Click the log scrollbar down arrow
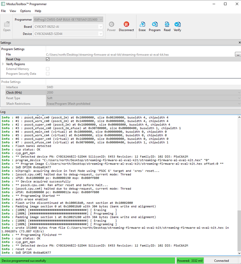241x264 pixels. point(239,253)
